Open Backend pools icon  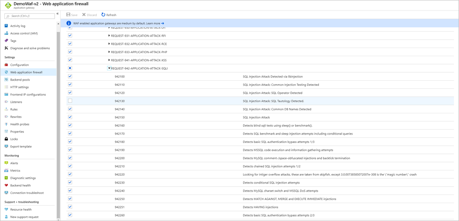[6, 80]
